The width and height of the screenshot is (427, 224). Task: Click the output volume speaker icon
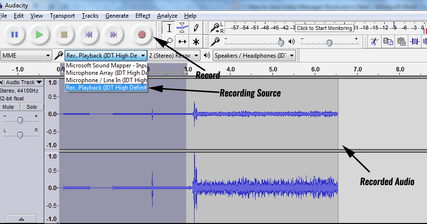point(292,42)
